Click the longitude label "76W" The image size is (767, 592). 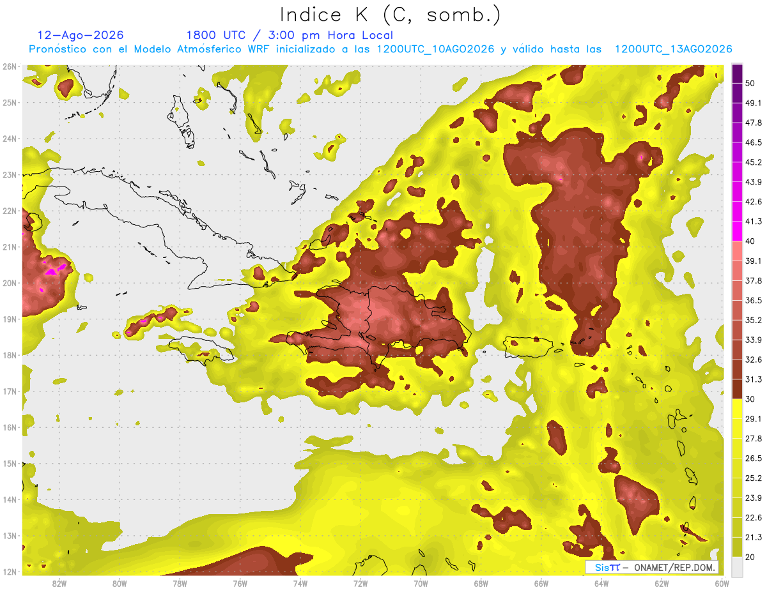click(240, 583)
